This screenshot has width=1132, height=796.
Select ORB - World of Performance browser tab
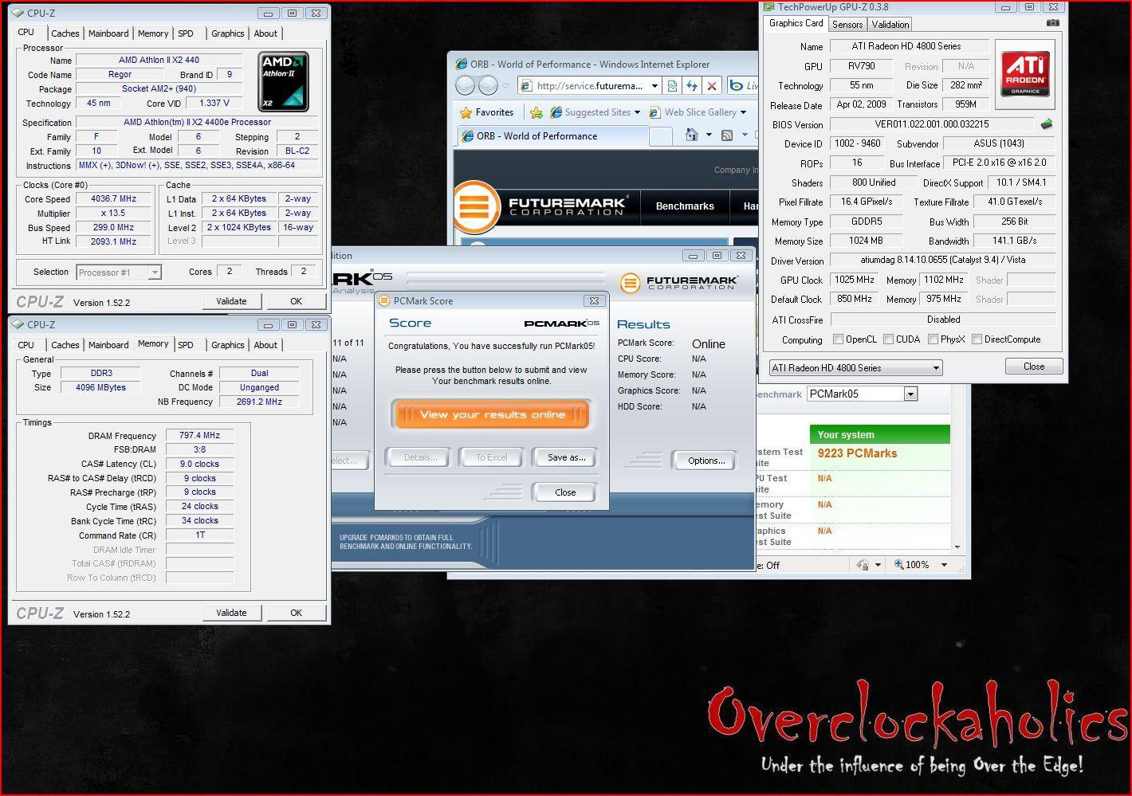pos(553,136)
